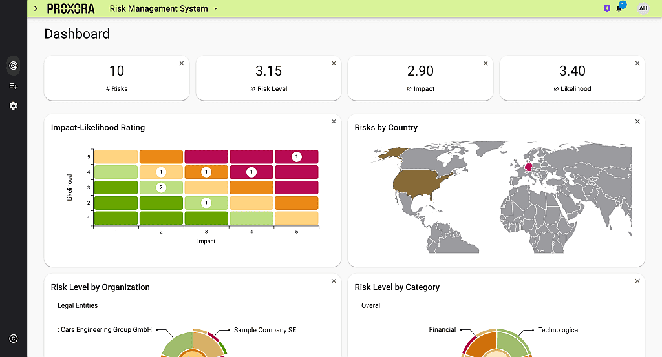Screen dimensions: 662x357
Task: Close the # Risks card
Action: [x=182, y=63]
